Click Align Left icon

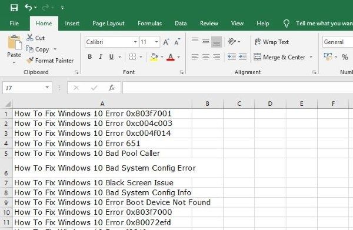[195, 56]
